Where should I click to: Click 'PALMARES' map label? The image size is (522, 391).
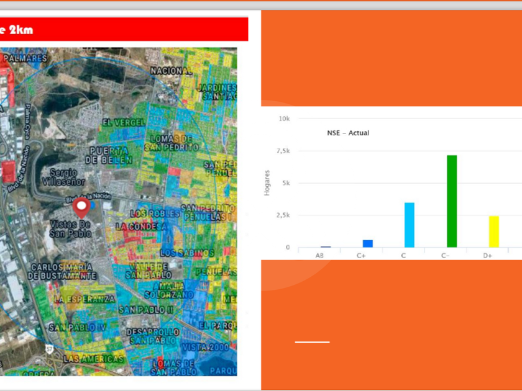(25, 58)
